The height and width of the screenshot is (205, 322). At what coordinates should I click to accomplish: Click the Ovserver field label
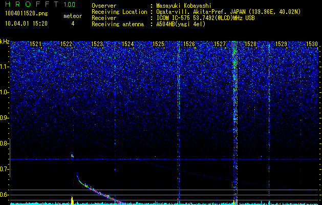coord(104,6)
